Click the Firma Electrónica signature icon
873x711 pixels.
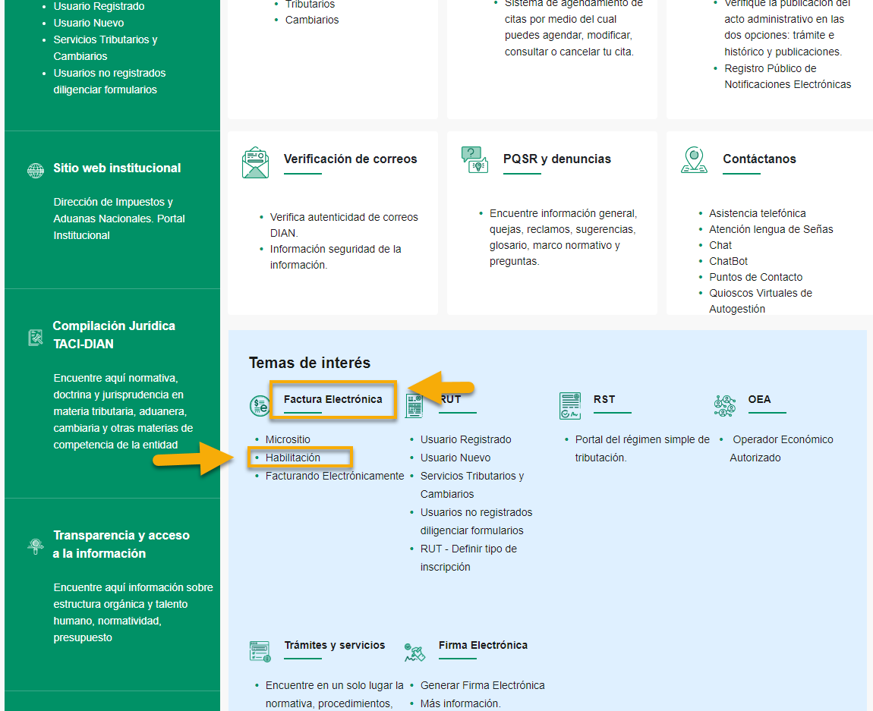(x=414, y=653)
